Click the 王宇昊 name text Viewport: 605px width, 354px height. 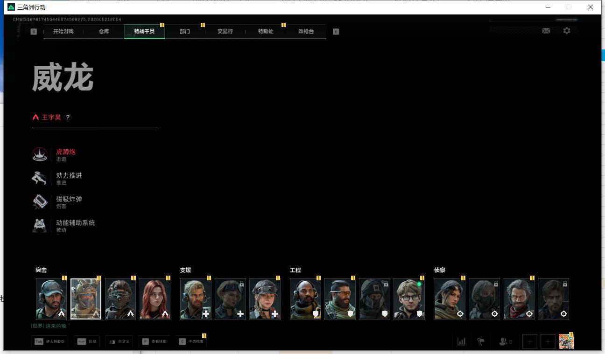51,118
